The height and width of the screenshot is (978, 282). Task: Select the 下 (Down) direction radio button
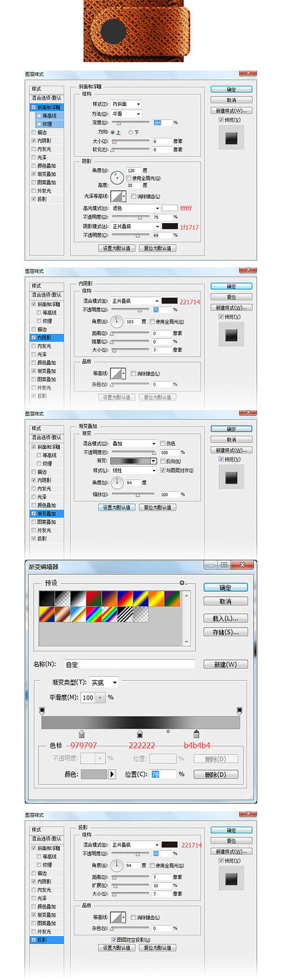pyautogui.click(x=131, y=132)
